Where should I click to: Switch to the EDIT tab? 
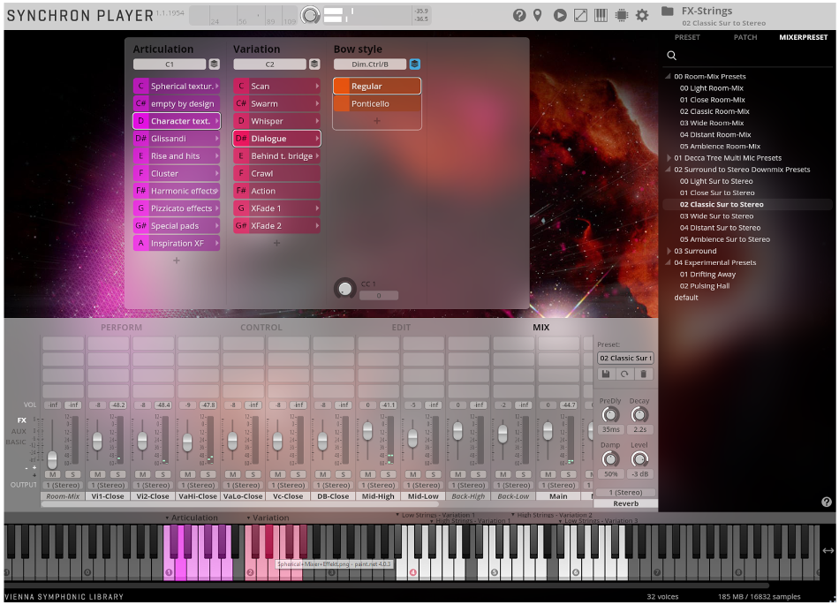[401, 328]
